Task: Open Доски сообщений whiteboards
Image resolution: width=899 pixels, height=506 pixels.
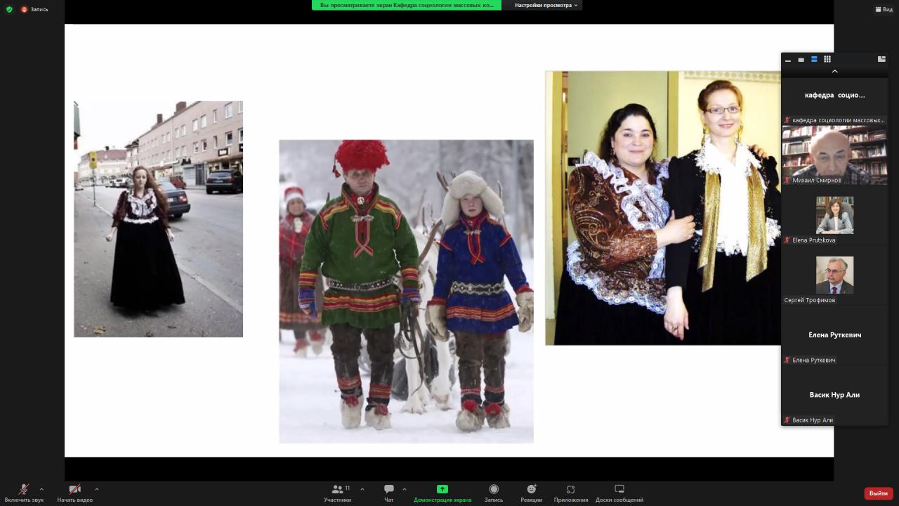Action: [x=619, y=492]
